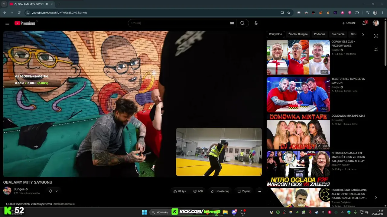Reload the YouTube page
387x217 pixels.
pyautogui.click(x=19, y=13)
